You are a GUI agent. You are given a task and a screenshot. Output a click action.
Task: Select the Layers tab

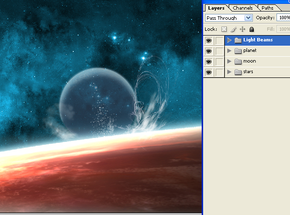click(x=216, y=8)
